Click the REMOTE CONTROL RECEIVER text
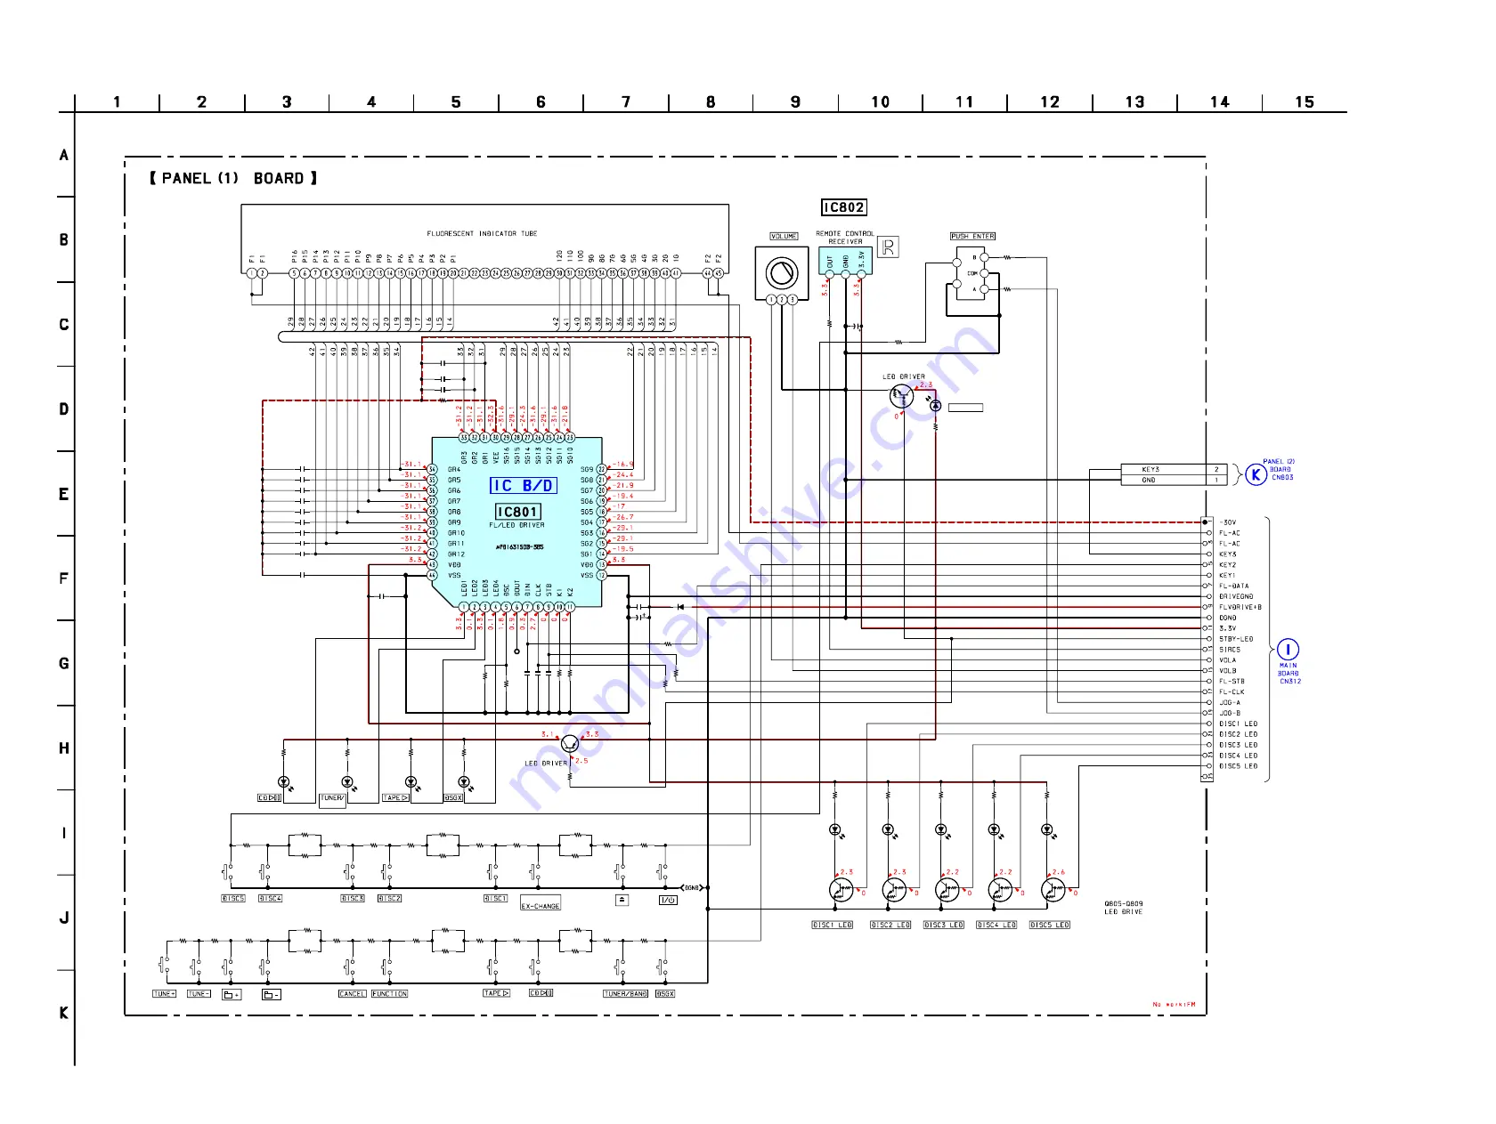The image size is (1496, 1124). [845, 238]
